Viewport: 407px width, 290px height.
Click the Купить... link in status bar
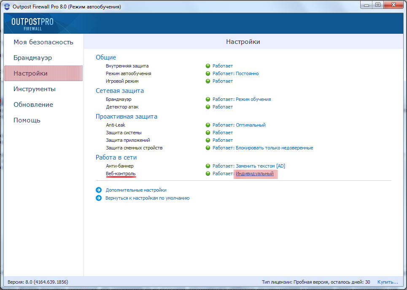tap(387, 282)
